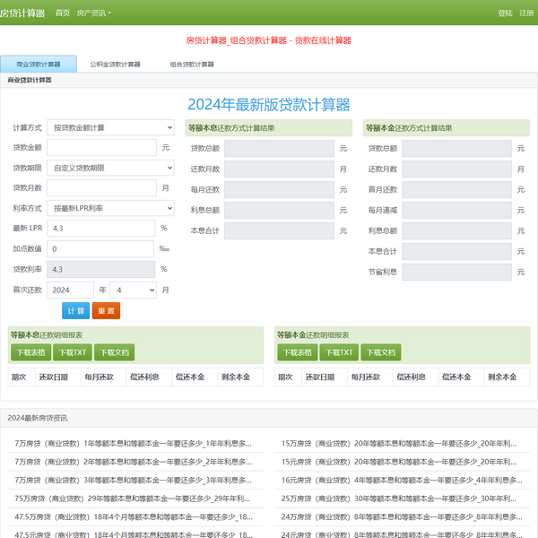This screenshot has width=538, height=538.
Task: Click 下载TXT under 等额本金 report
Action: click(x=339, y=352)
